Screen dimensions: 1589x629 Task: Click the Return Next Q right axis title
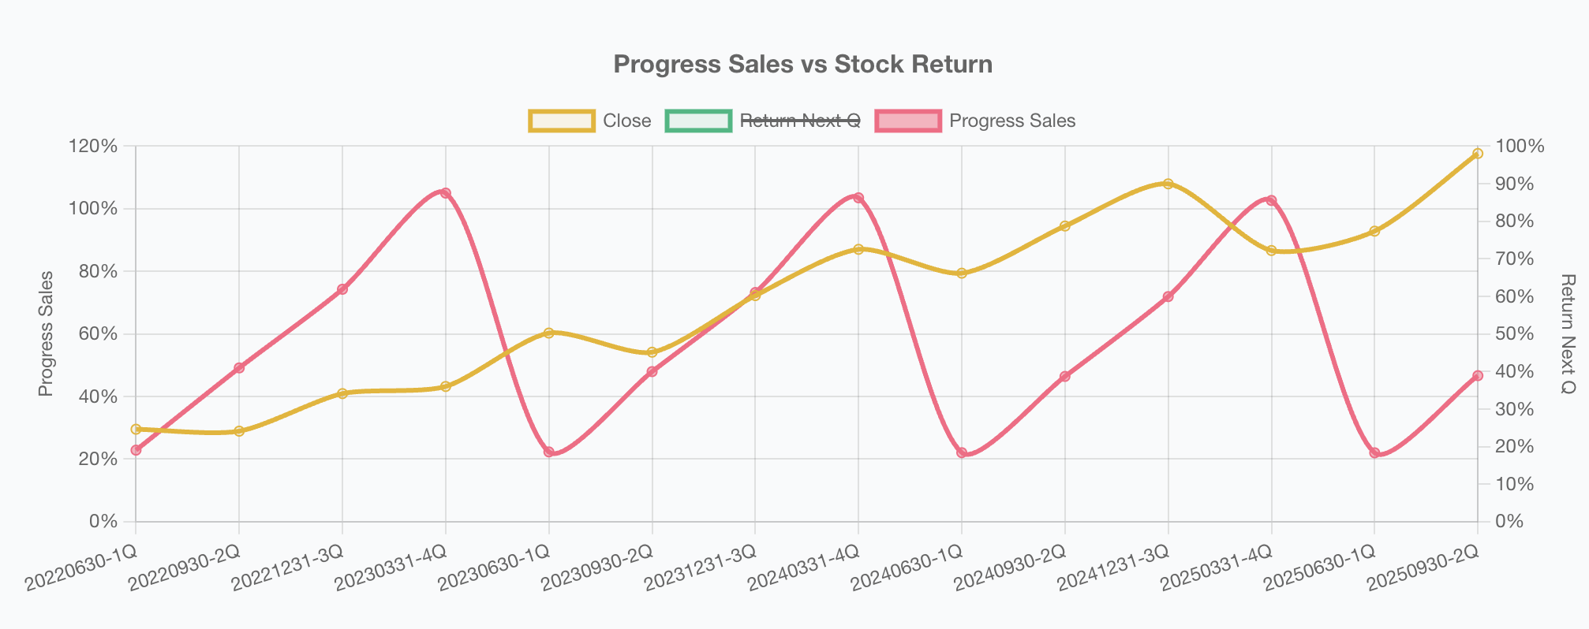[x=1568, y=333]
